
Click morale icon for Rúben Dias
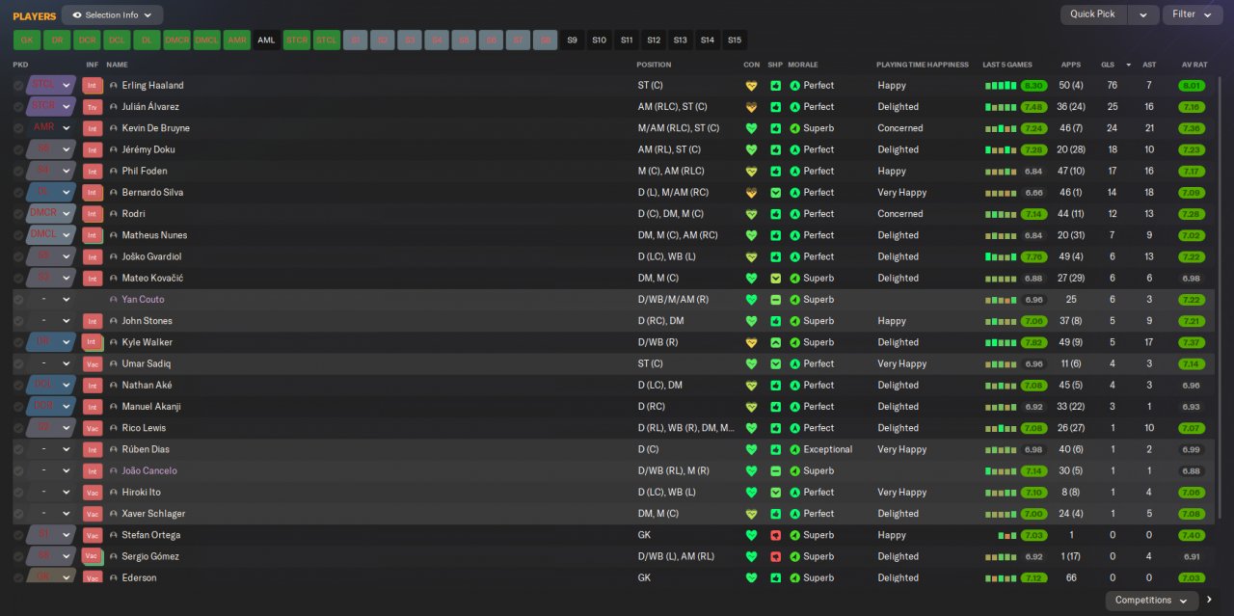coord(795,449)
